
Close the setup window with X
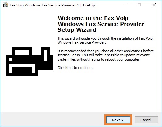click(x=154, y=5)
